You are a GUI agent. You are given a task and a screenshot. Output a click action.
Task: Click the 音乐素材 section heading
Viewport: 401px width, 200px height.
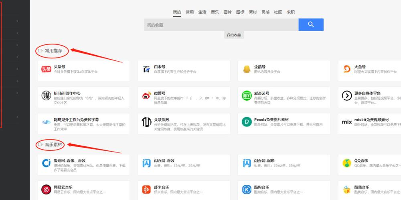[x=53, y=145]
